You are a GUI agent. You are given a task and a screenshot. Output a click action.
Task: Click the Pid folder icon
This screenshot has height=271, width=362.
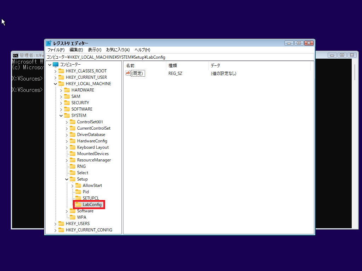click(x=78, y=192)
